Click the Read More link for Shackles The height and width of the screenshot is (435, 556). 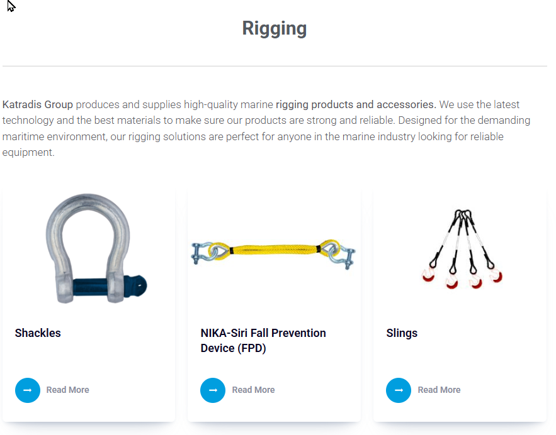click(x=67, y=390)
